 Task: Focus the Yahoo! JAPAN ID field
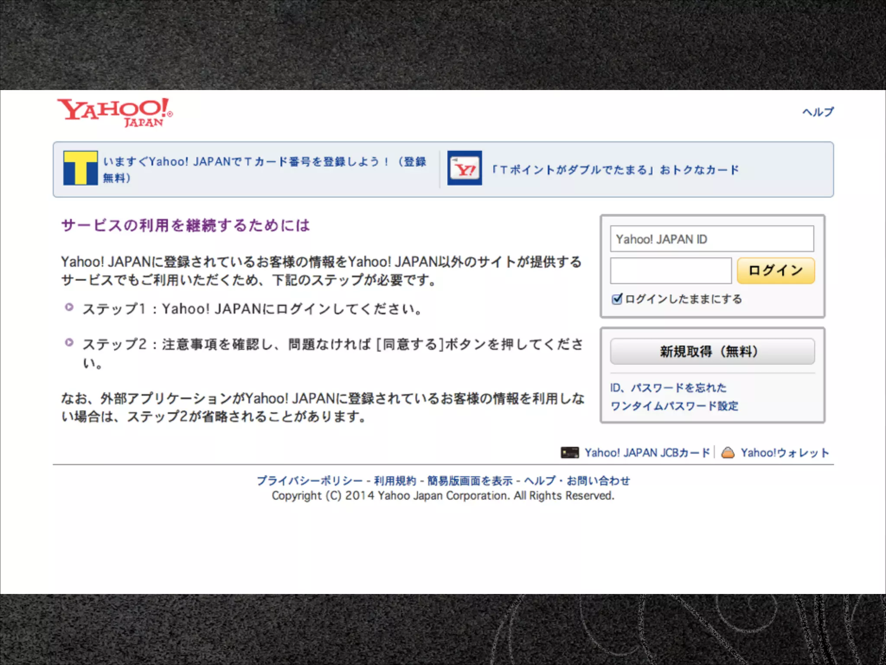pos(712,239)
